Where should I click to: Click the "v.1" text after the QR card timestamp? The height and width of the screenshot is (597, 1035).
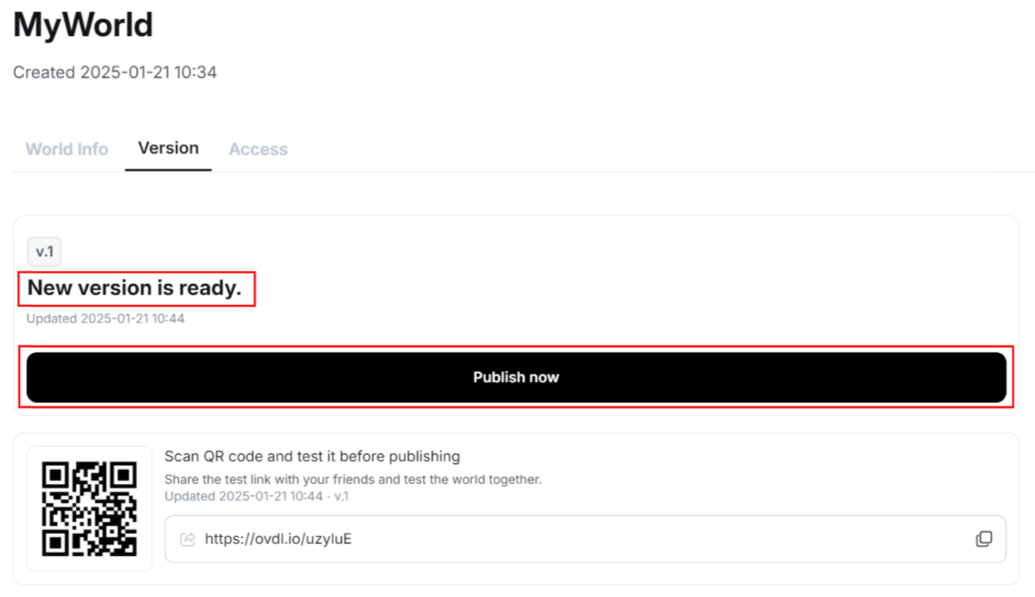pyautogui.click(x=341, y=496)
